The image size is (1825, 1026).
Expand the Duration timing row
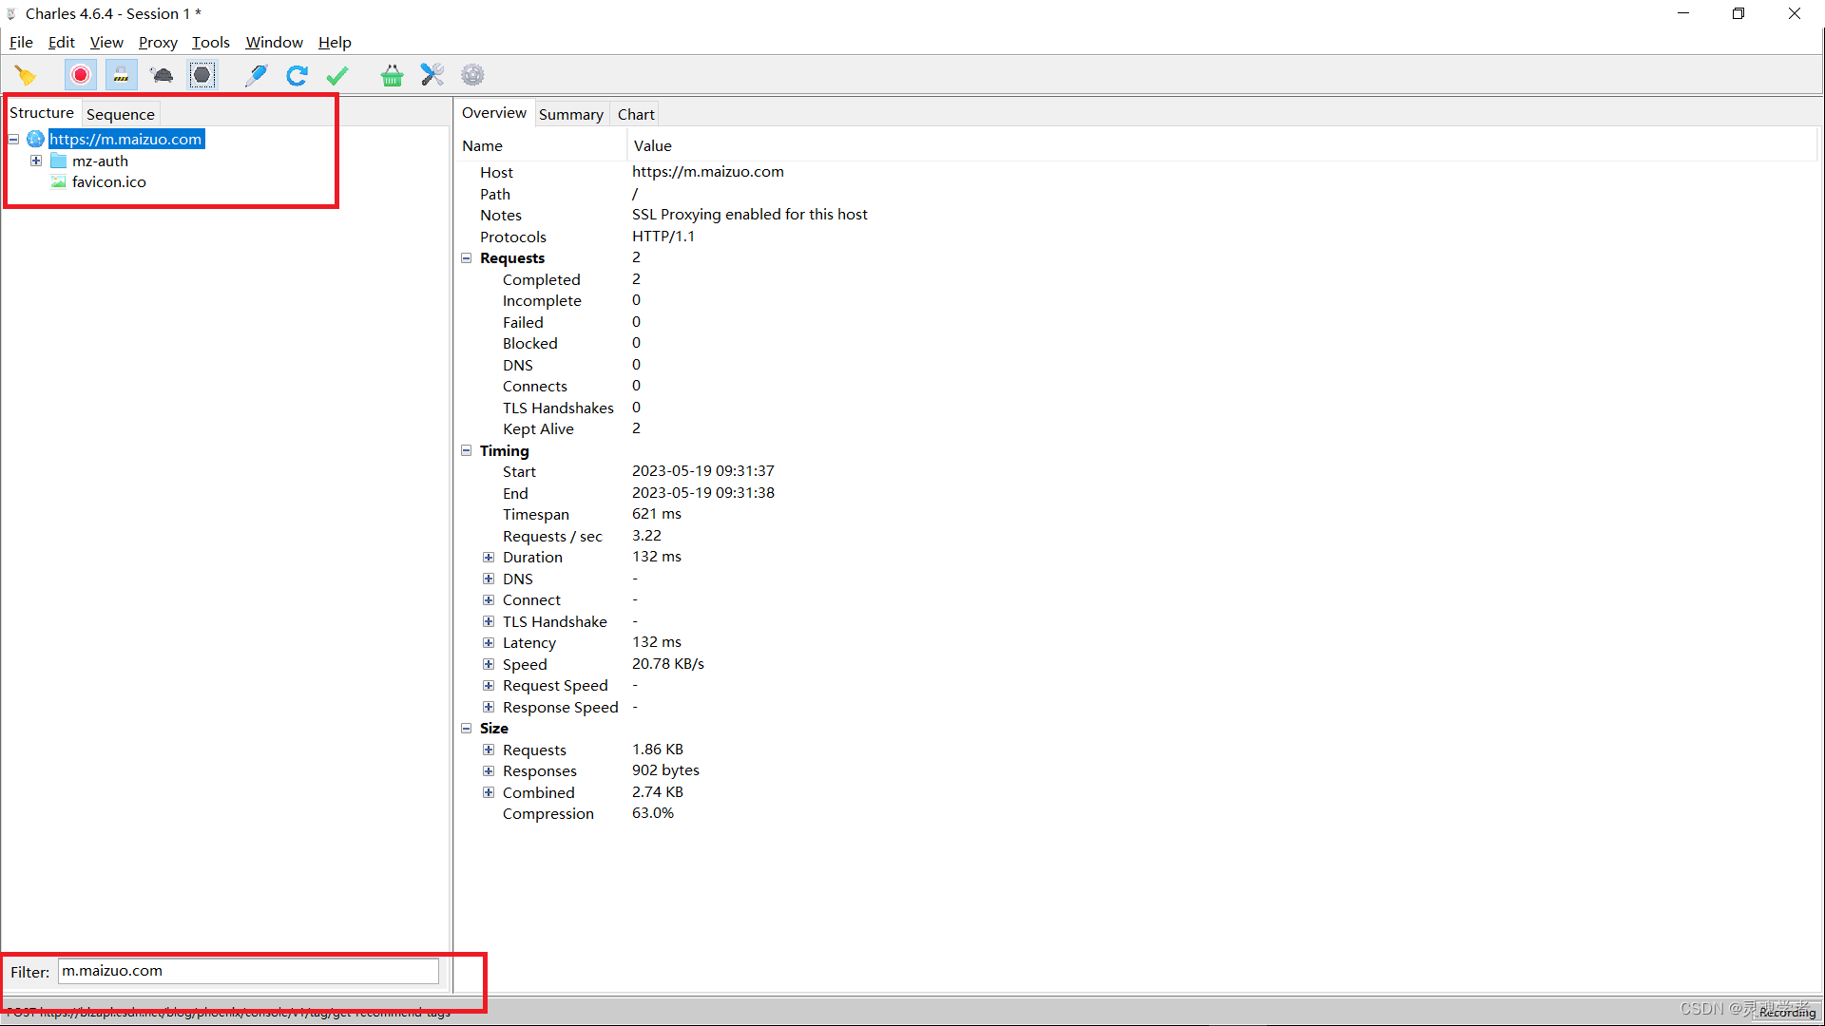point(489,558)
